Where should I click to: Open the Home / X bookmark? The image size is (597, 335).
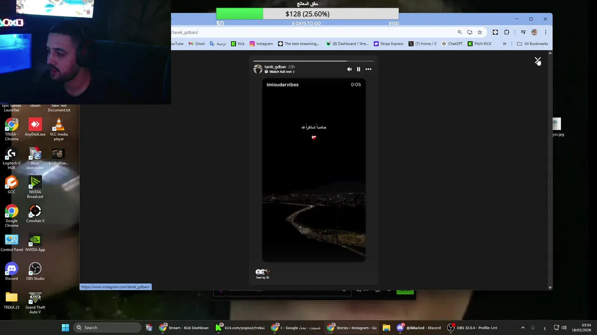423,44
